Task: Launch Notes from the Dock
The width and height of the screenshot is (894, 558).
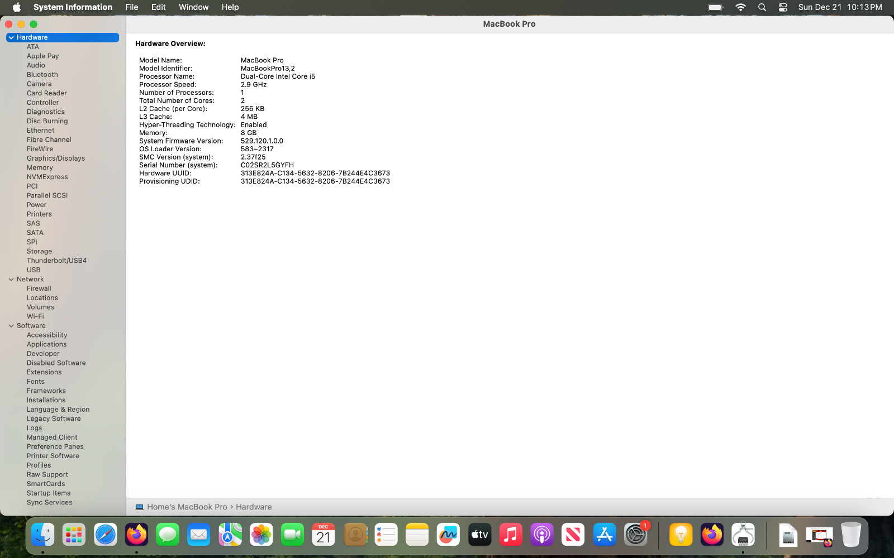Action: 417,535
